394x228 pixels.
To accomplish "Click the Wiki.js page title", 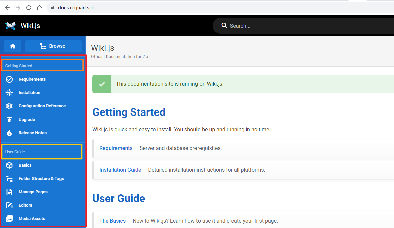I will 103,48.
